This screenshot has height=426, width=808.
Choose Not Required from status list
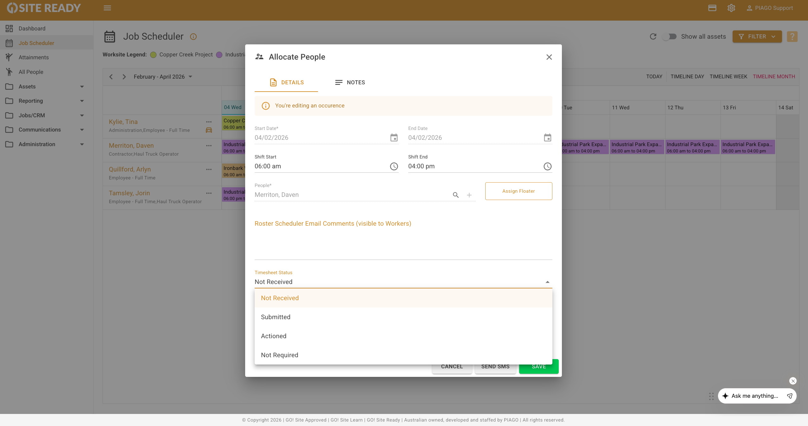(279, 355)
